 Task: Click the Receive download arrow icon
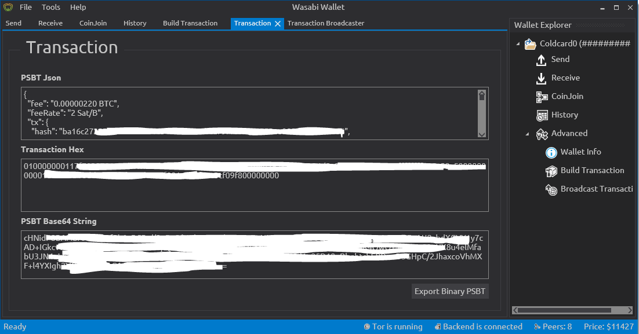pyautogui.click(x=541, y=78)
